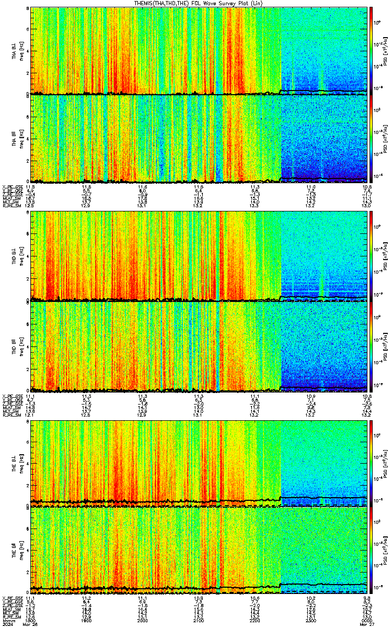The height and width of the screenshot is (628, 392).
Task: Click the PSD color bar beside THE B-perpendicular
Action: coord(371,463)
